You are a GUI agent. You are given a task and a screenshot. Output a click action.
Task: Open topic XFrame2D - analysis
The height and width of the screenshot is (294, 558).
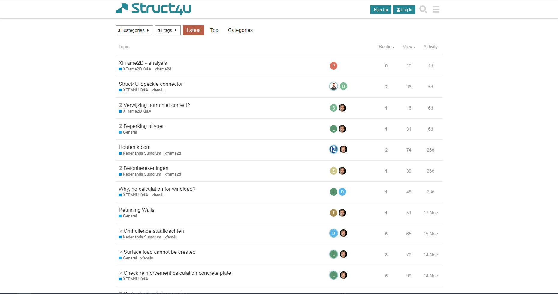coord(143,63)
